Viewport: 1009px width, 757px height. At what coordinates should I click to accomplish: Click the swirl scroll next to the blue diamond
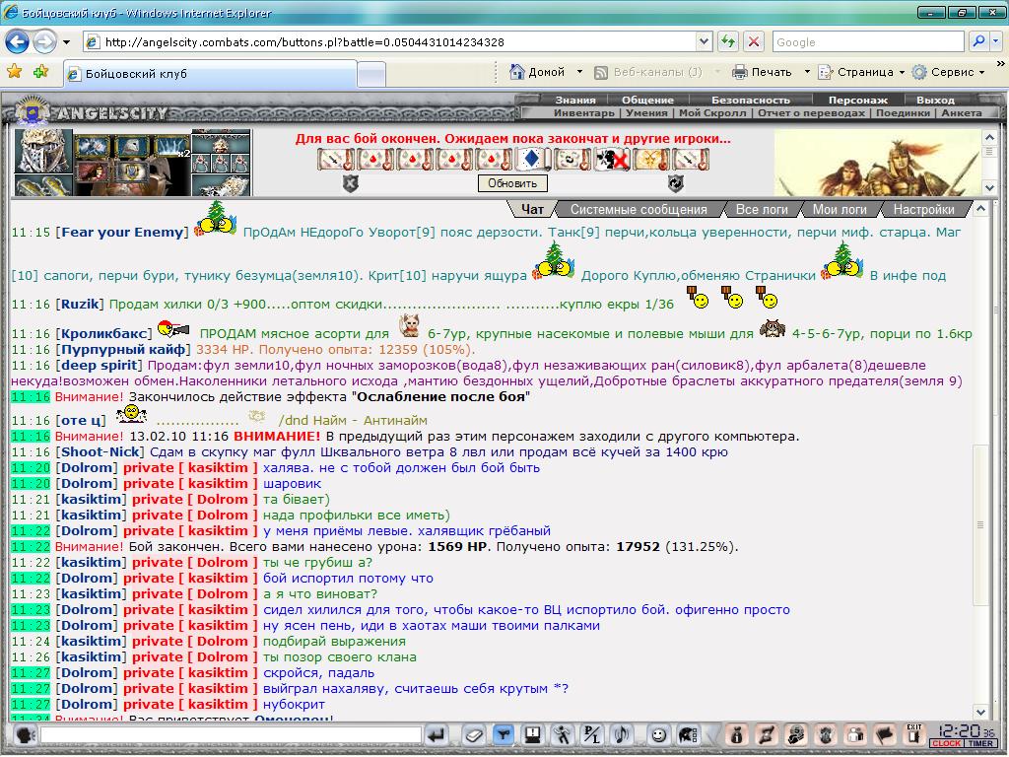(571, 159)
